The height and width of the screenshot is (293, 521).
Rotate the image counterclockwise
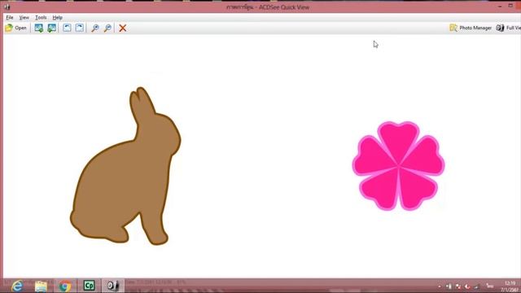(x=67, y=28)
